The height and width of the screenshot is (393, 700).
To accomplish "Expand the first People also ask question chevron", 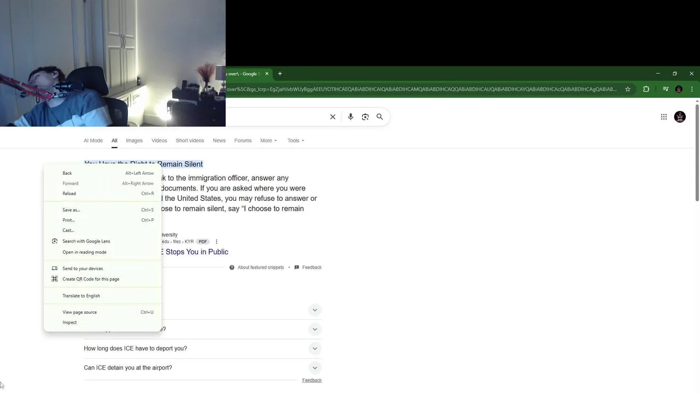I will tap(314, 310).
